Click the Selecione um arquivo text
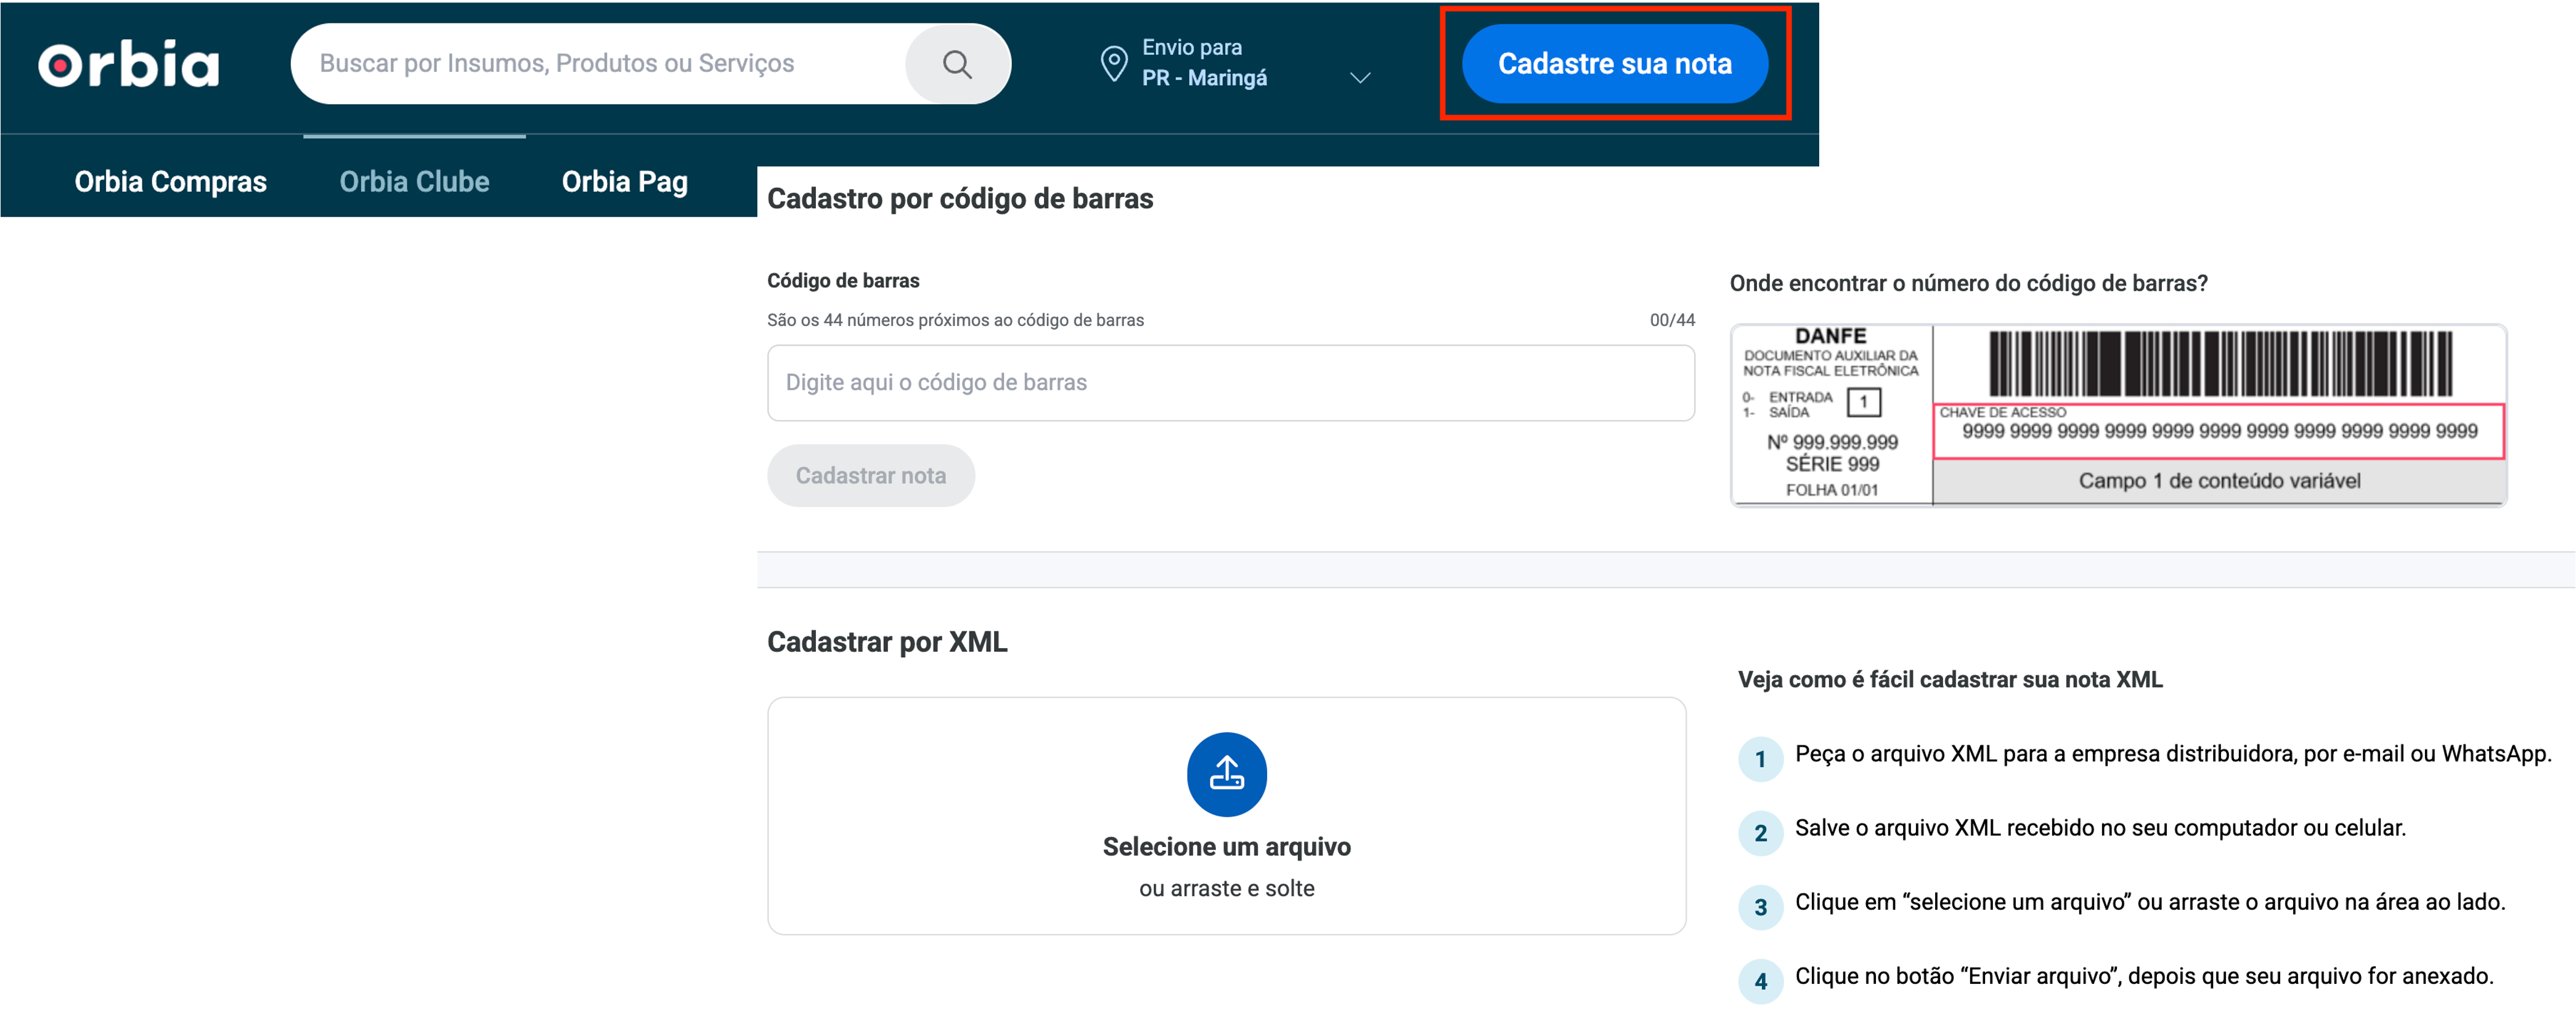The image size is (2576, 1030). pyautogui.click(x=1226, y=846)
